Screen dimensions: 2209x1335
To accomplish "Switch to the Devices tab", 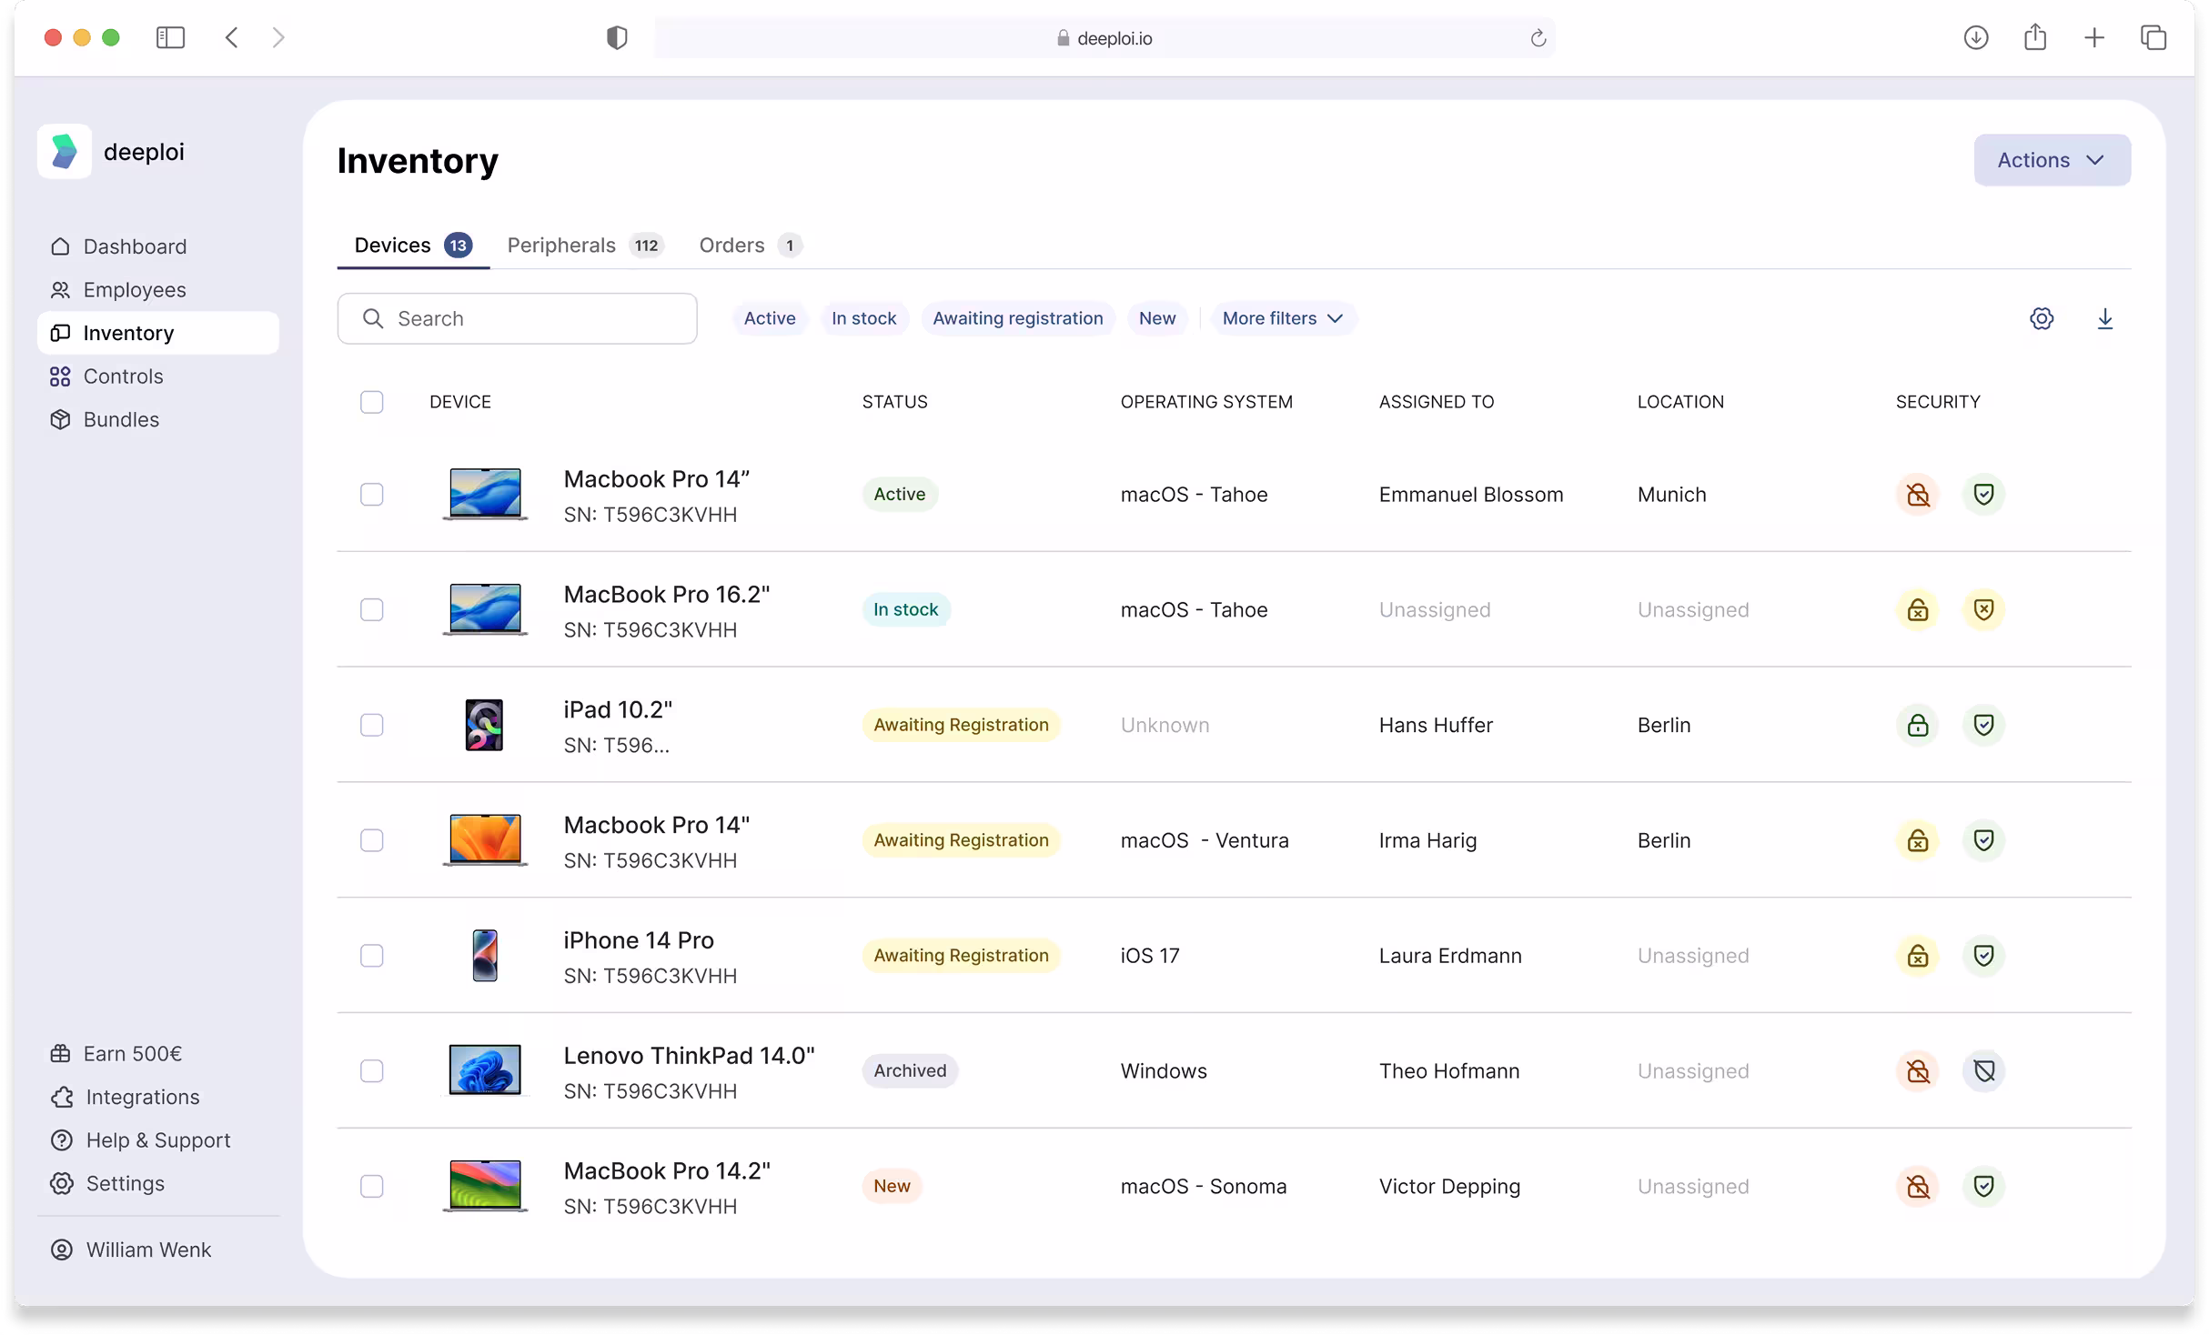I will point(413,246).
